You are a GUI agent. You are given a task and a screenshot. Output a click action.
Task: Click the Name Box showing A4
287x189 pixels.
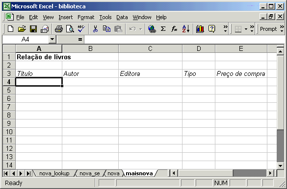26,39
